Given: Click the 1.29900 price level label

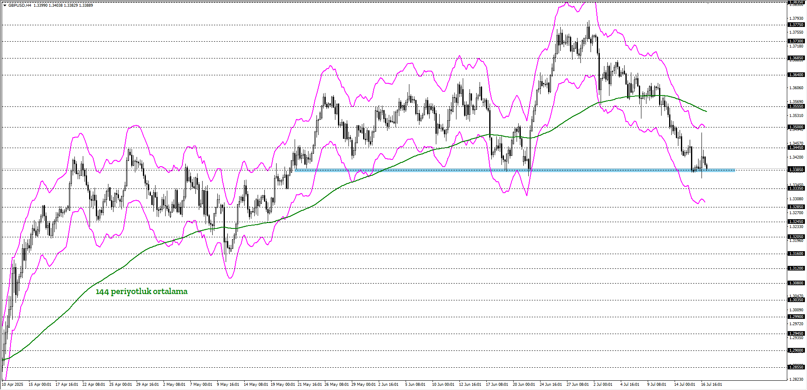Looking at the screenshot, I should [796, 317].
